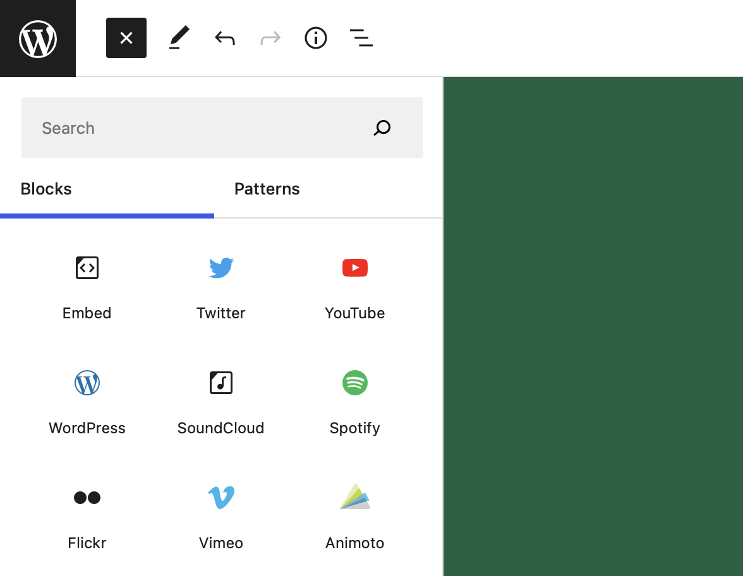Image resolution: width=743 pixels, height=576 pixels.
Task: Close the block inserter panel
Action: tap(126, 39)
